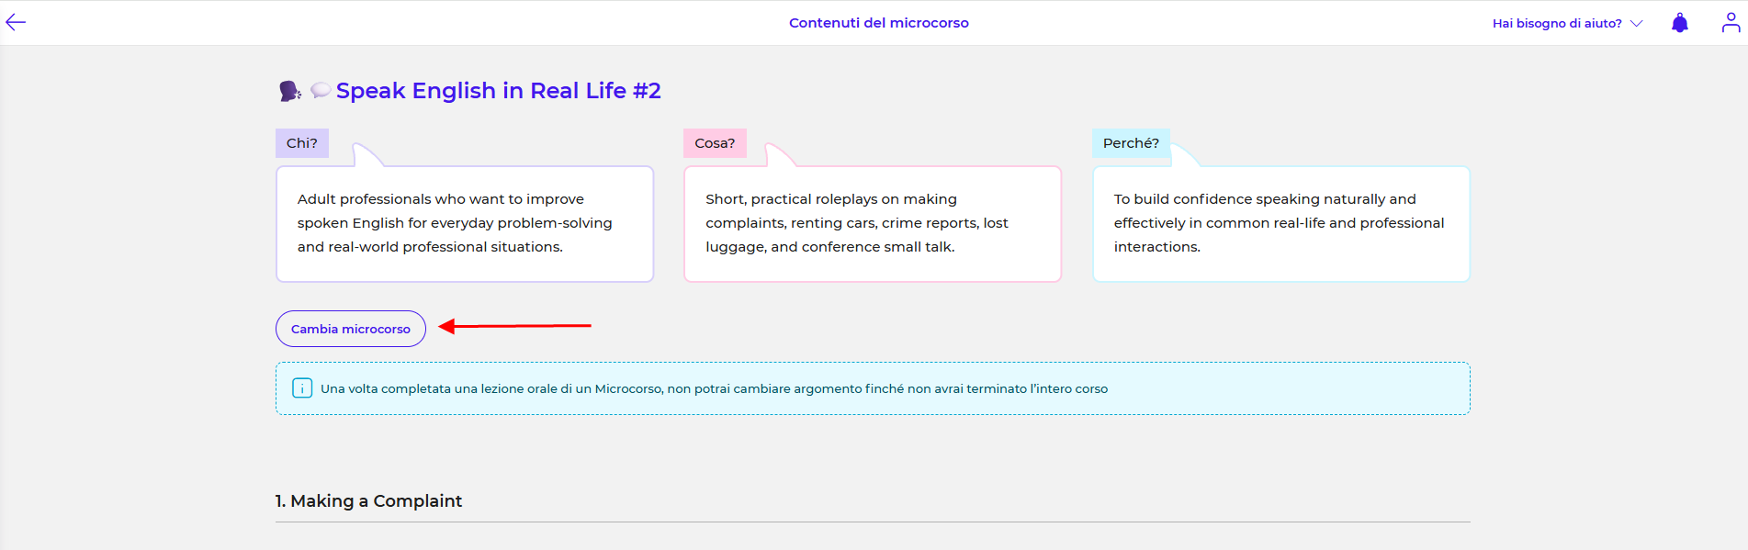This screenshot has height=550, width=1748.
Task: Open the user profile icon
Action: [1731, 23]
